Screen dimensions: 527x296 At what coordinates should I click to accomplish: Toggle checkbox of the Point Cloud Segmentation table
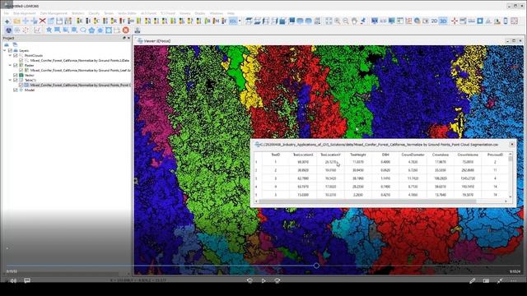[21, 86]
